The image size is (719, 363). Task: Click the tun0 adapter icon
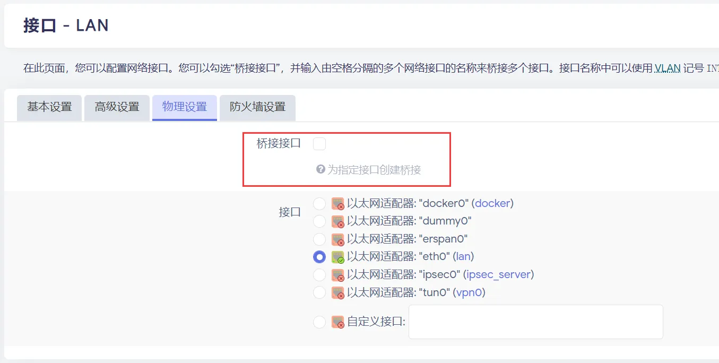tap(338, 292)
